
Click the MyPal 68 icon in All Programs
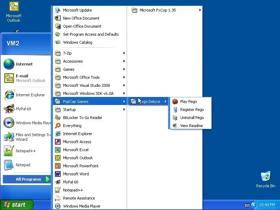pos(58,182)
